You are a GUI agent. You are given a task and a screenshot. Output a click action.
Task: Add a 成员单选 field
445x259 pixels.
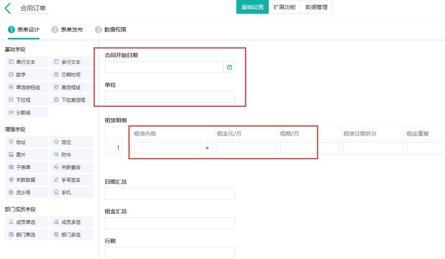27,222
